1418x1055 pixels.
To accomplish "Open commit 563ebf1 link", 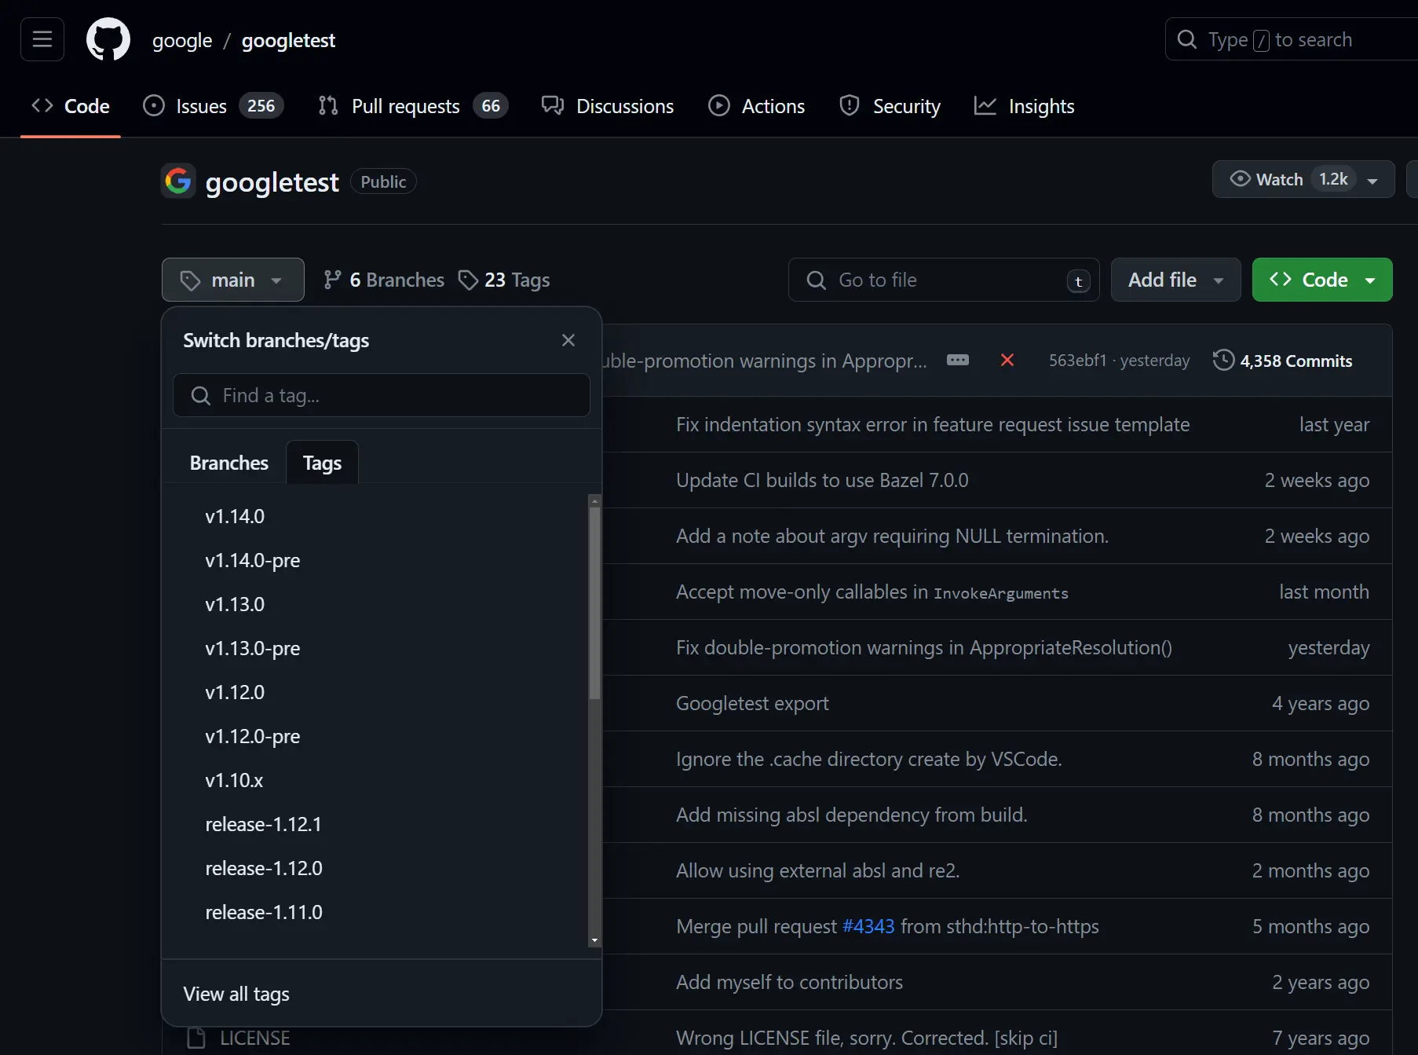I will (1077, 360).
